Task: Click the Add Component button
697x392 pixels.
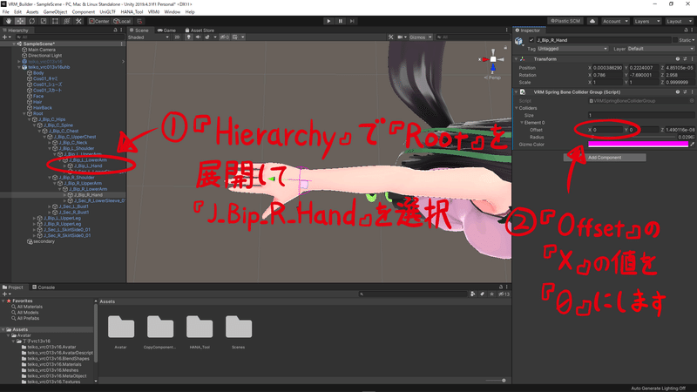Action: 605,158
